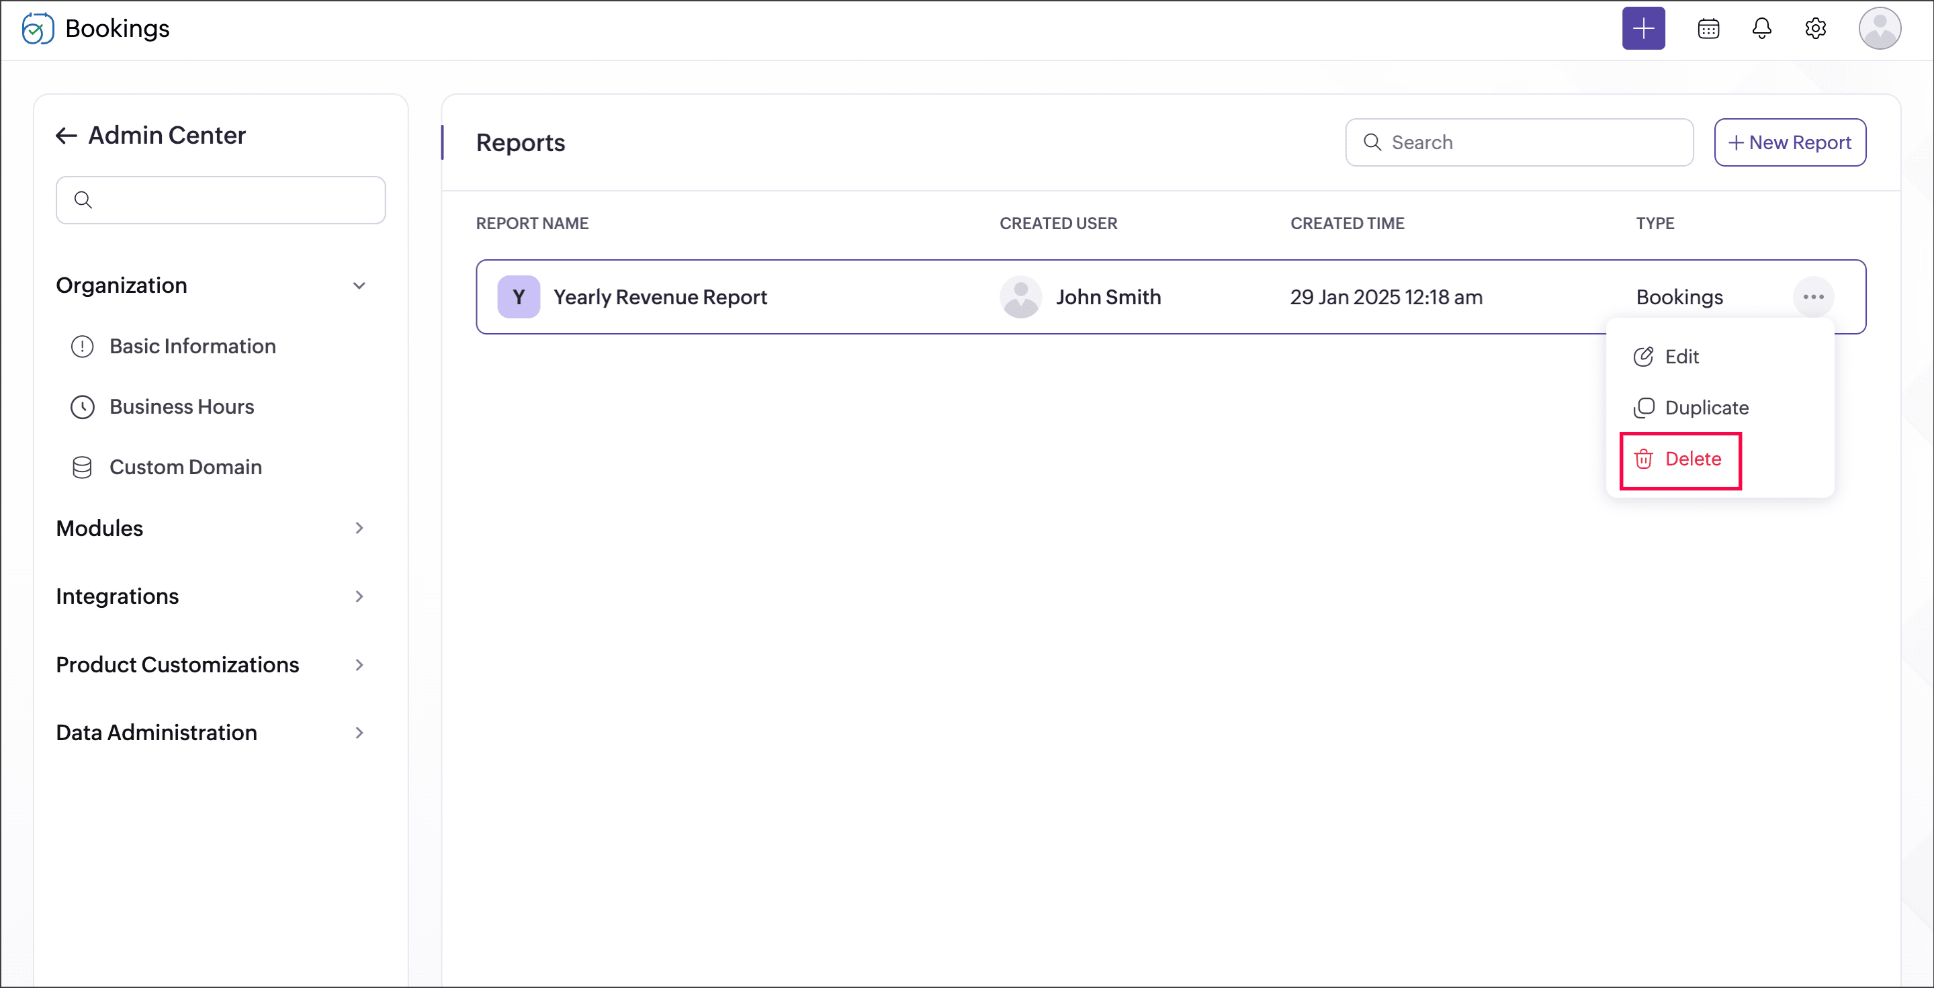Click the purple plus create button
Screen dimensions: 1934x988
[x=1642, y=28]
